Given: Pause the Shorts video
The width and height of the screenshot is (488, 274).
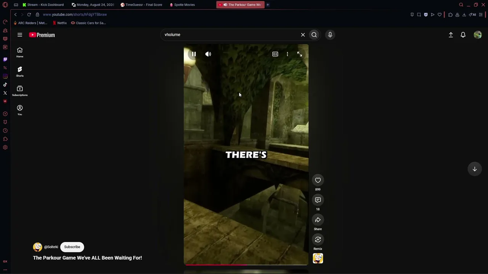Looking at the screenshot, I should [194, 54].
